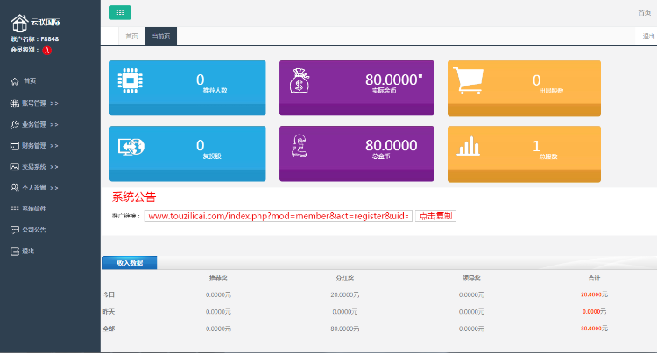The height and width of the screenshot is (353, 657).
Task: Click the 0 value on top orange card
Action: click(x=536, y=80)
